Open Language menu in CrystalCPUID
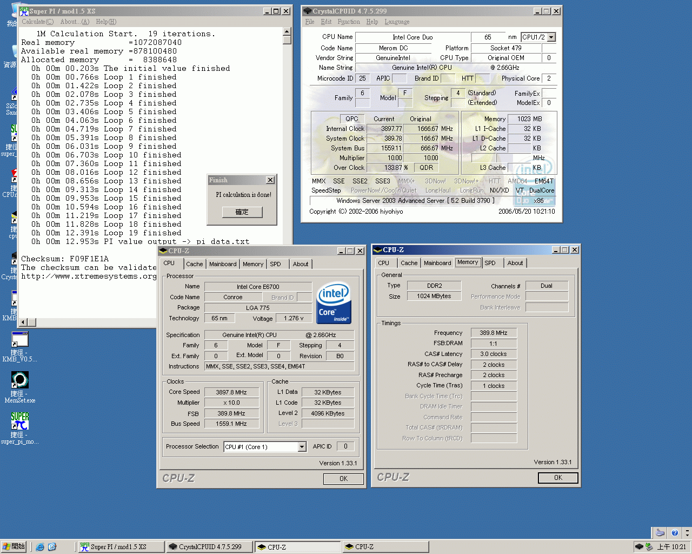The image size is (692, 554). pyautogui.click(x=397, y=22)
